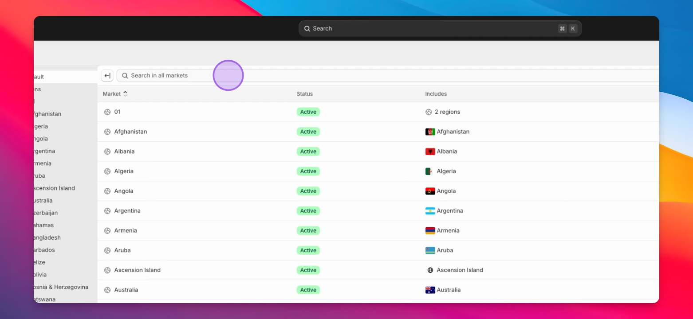The height and width of the screenshot is (319, 693).
Task: Click the magnifier icon beside Search in all markets
Action: [125, 76]
